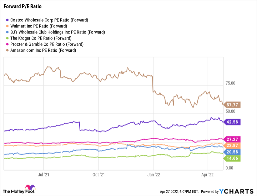Click the Procter & Gamble 27.27 value tag

click(232, 139)
